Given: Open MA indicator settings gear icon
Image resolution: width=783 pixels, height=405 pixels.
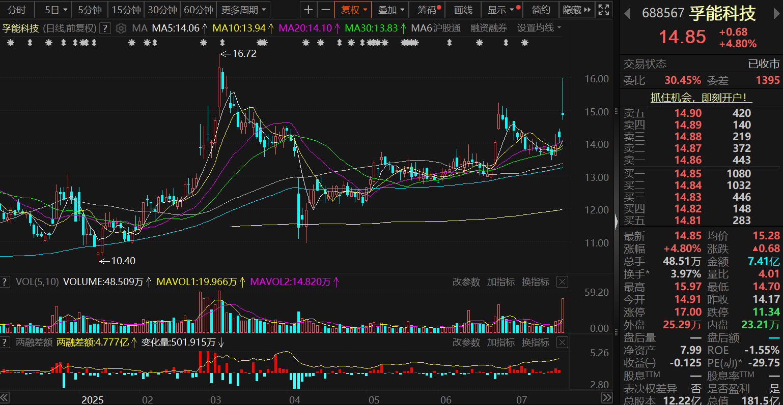Looking at the screenshot, I should [x=121, y=28].
